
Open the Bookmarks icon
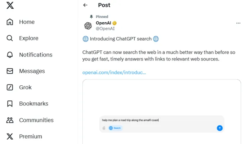click(x=10, y=104)
